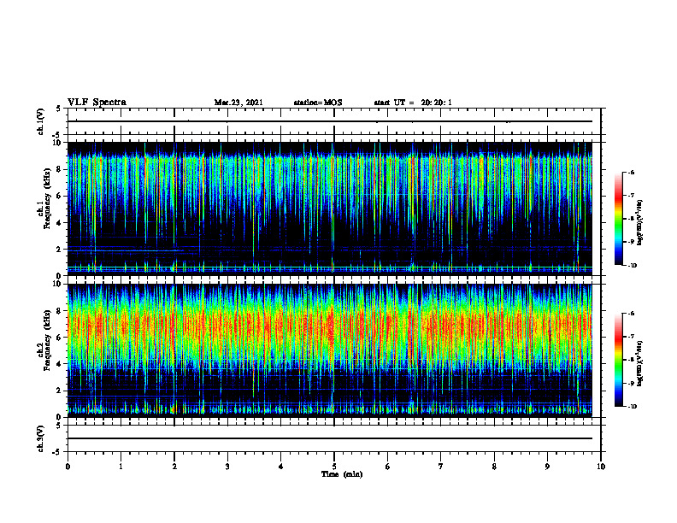Click time axis tick label "8"
677x523 pixels.
click(494, 467)
